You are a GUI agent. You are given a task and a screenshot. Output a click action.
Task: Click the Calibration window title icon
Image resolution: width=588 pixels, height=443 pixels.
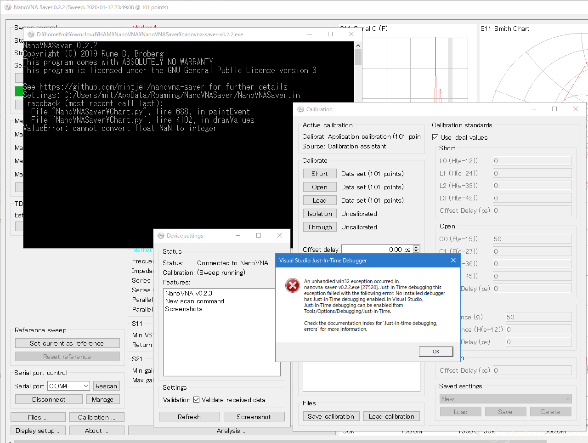click(300, 109)
